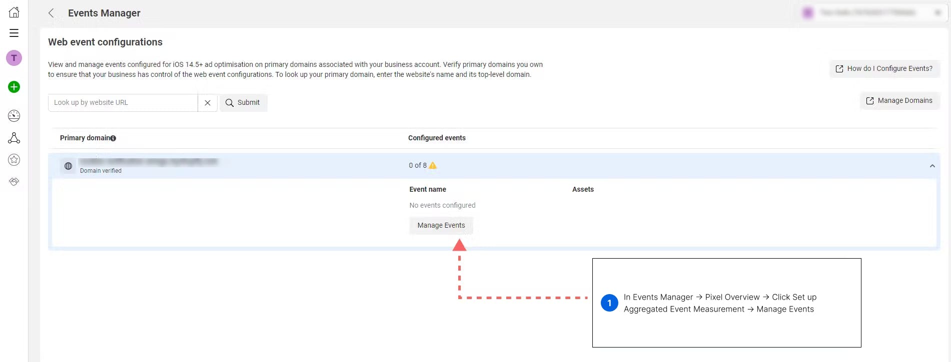
Task: Click the 0 of 8 events count
Action: click(x=418, y=165)
